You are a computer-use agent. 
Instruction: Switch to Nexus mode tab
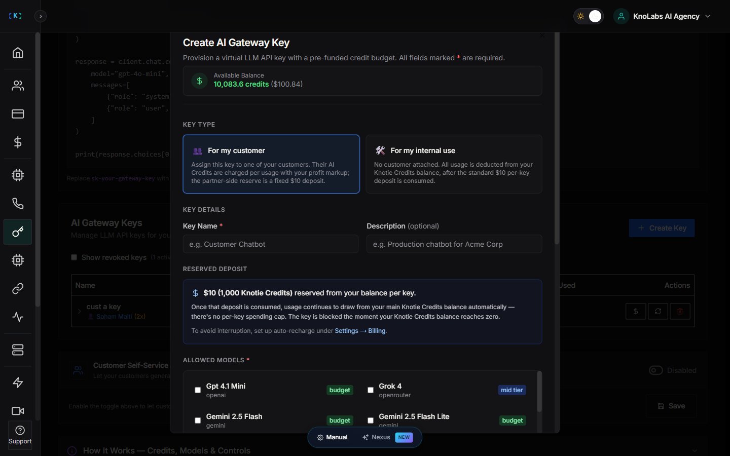(387, 437)
